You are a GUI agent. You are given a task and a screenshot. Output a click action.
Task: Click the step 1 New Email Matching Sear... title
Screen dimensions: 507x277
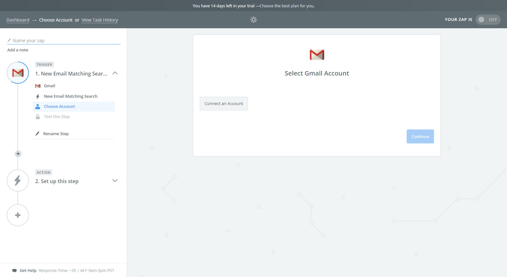[x=71, y=74]
